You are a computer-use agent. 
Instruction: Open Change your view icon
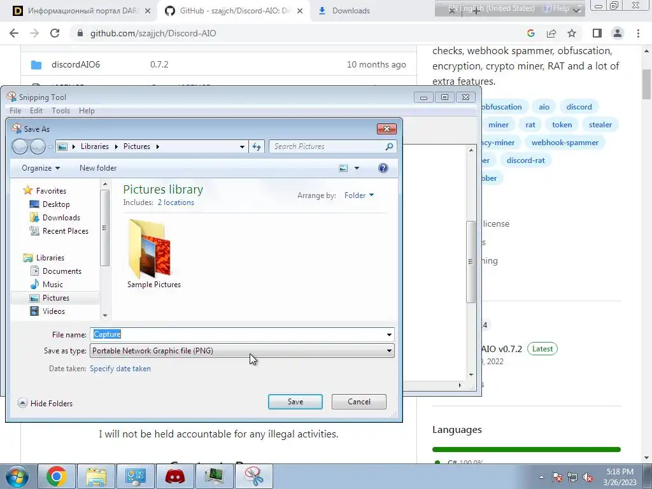343,168
